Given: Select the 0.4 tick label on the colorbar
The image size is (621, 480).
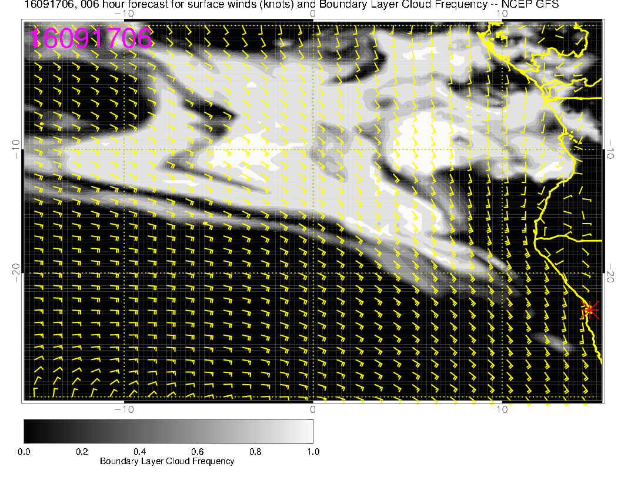Looking at the screenshot, I should pyautogui.click(x=139, y=451).
